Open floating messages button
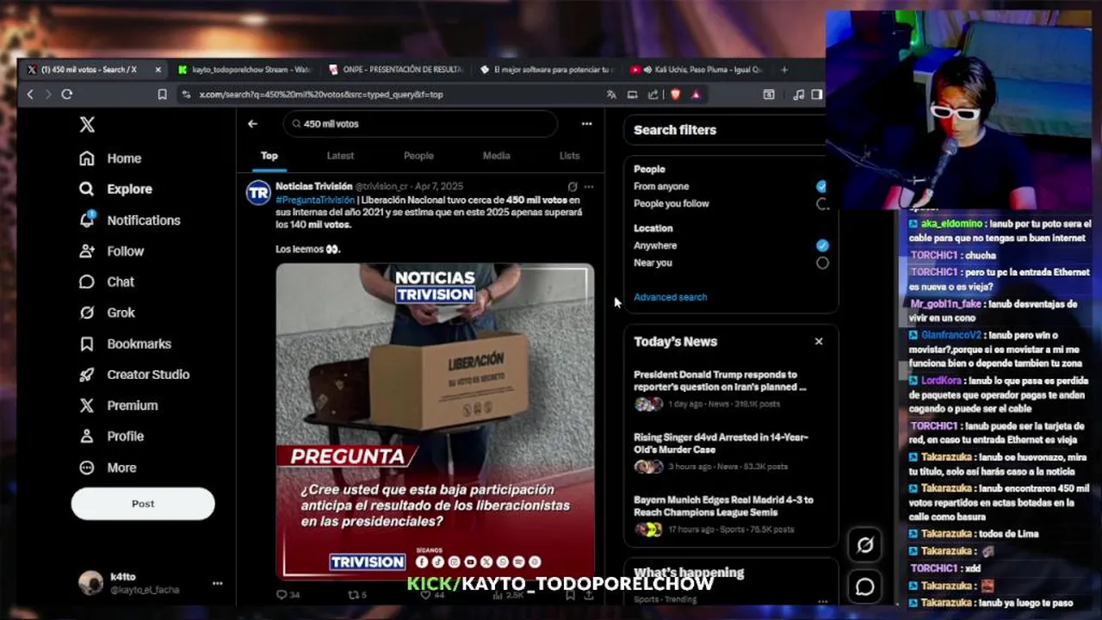 click(x=865, y=586)
